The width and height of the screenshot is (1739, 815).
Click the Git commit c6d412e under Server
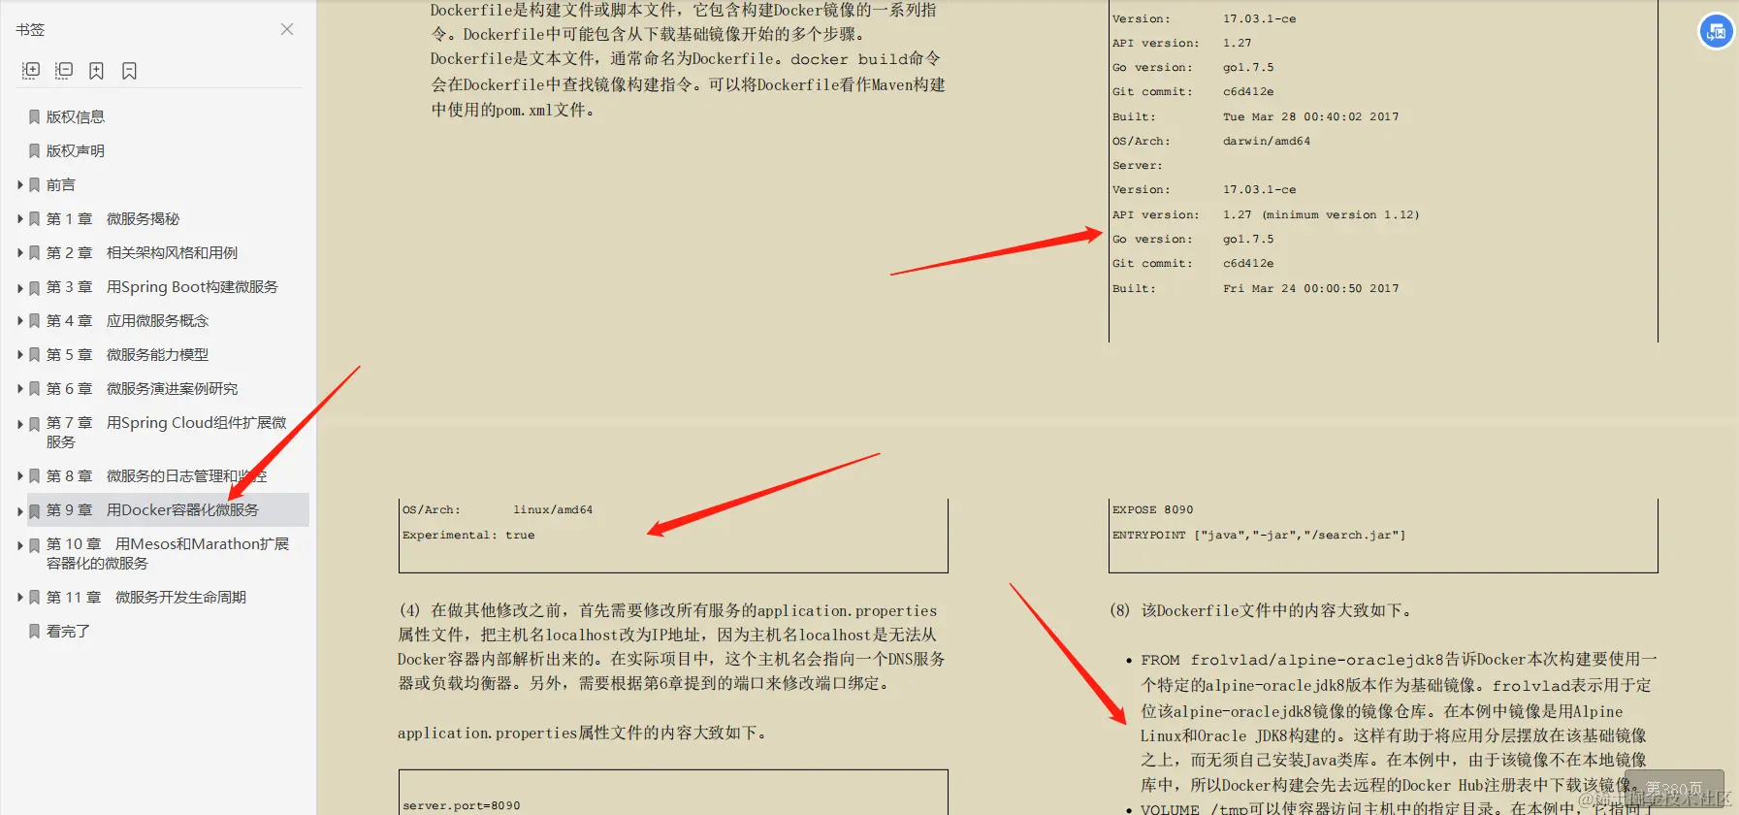tap(1193, 263)
